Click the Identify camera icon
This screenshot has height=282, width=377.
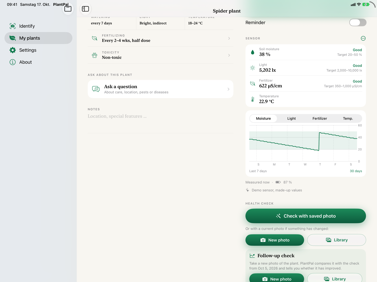tap(13, 26)
